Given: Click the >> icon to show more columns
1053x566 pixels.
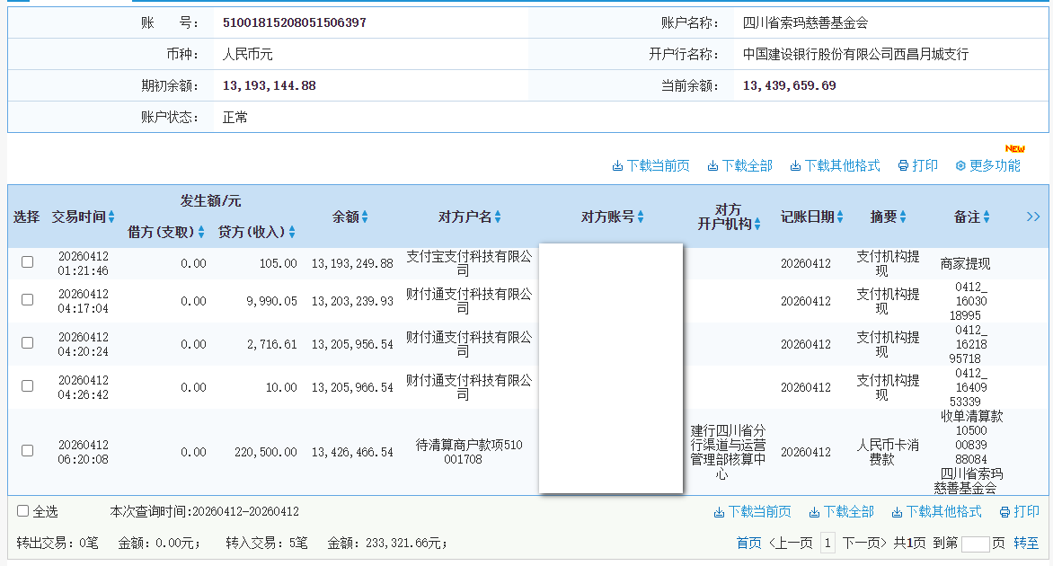Looking at the screenshot, I should (1034, 216).
